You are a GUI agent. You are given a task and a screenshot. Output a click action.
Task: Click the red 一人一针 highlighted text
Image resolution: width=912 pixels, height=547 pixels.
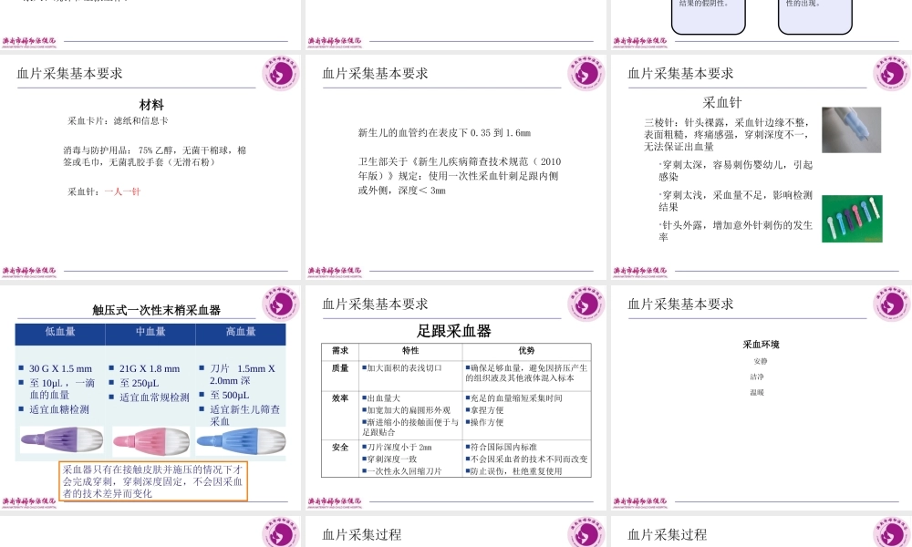pyautogui.click(x=122, y=191)
